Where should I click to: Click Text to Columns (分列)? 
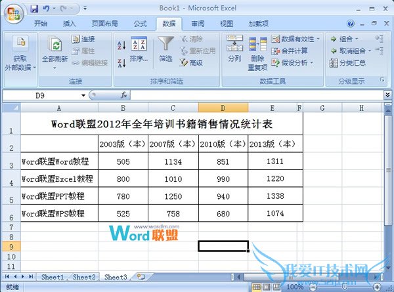tap(234, 48)
